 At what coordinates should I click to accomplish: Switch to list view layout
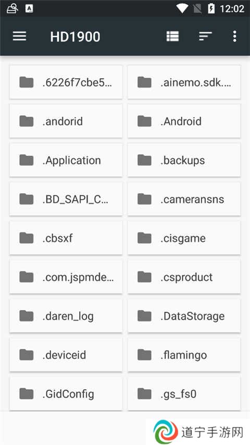[x=172, y=36]
